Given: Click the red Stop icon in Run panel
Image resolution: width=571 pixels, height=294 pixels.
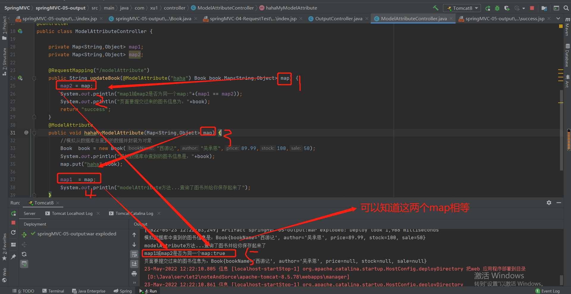Looking at the screenshot, I should coord(13,223).
